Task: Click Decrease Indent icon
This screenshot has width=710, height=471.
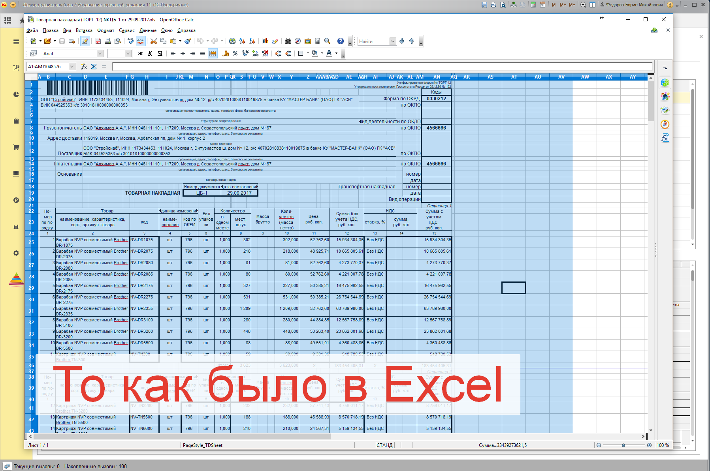Action: pos(278,53)
